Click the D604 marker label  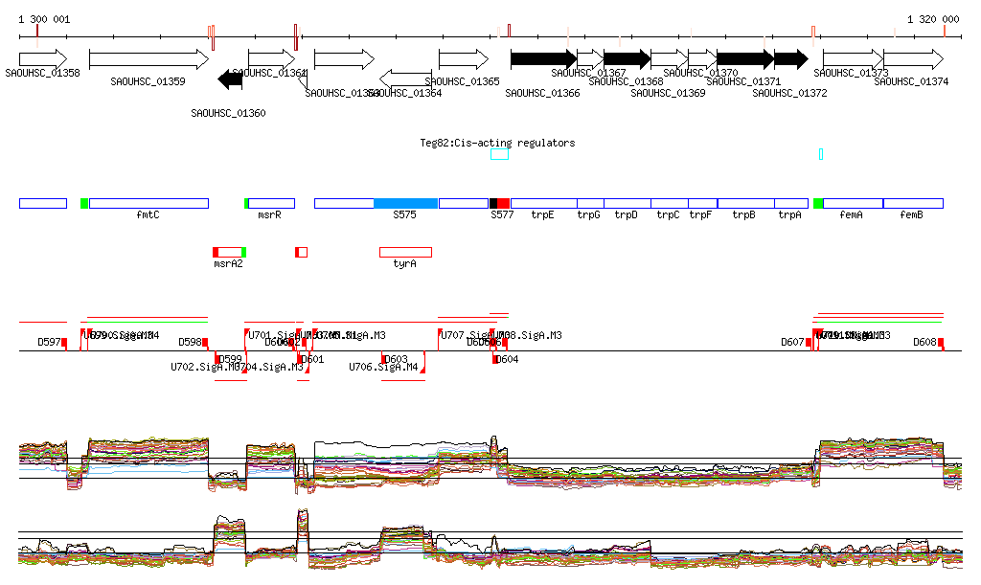pyautogui.click(x=507, y=359)
